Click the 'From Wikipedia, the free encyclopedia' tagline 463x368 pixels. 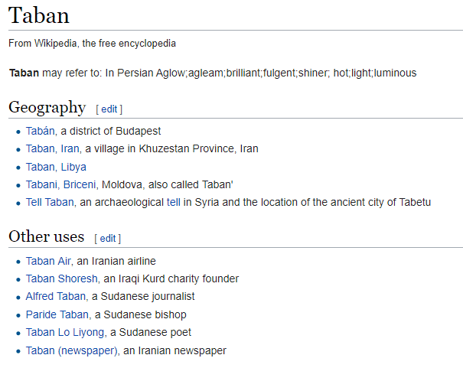click(x=92, y=43)
